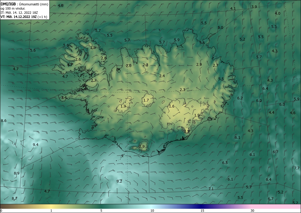
Task: Click the 'IT: Mið. 14. 12. 2022 18Z' line
Action: [x=19, y=13]
